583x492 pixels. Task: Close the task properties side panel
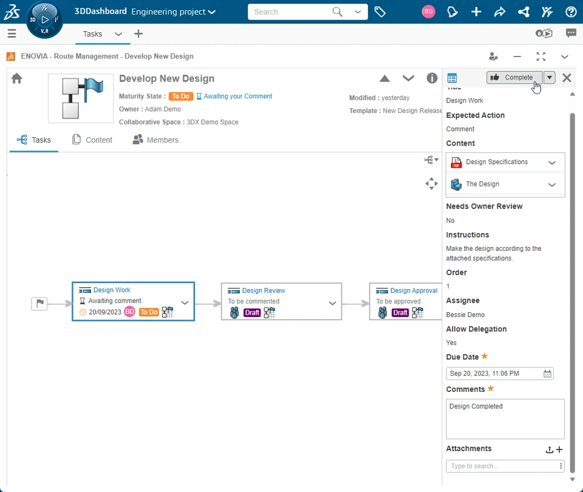(567, 78)
